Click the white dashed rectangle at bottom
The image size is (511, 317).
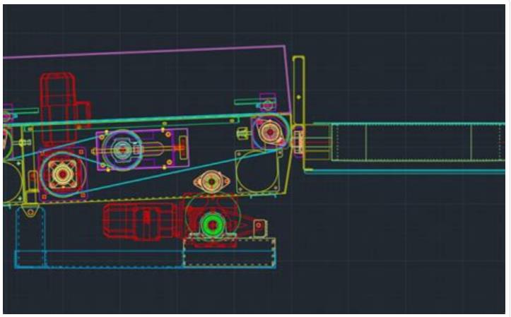[228, 253]
